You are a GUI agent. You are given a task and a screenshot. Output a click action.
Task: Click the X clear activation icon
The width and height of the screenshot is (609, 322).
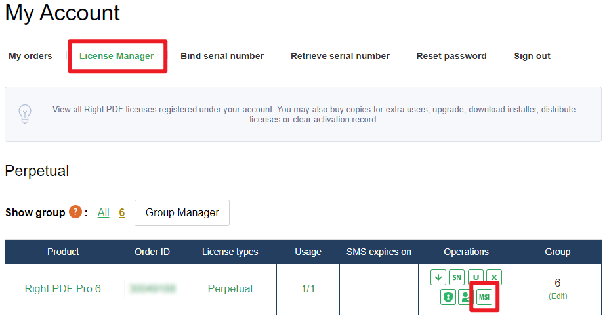[494, 277]
